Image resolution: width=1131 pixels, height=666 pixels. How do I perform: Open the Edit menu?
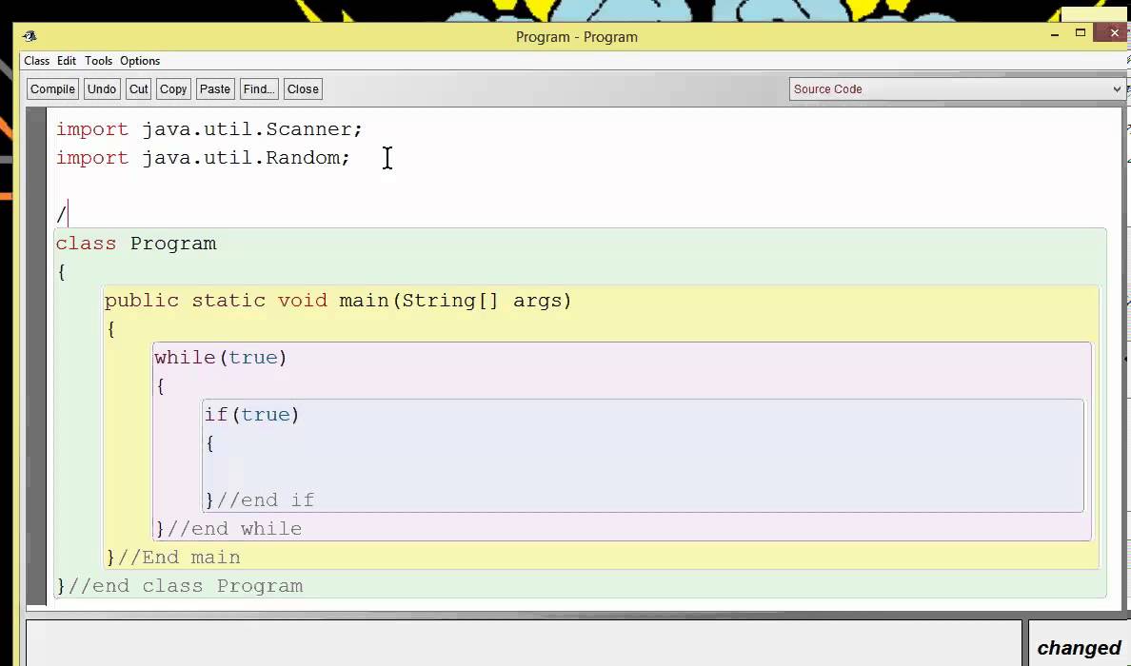tap(67, 61)
